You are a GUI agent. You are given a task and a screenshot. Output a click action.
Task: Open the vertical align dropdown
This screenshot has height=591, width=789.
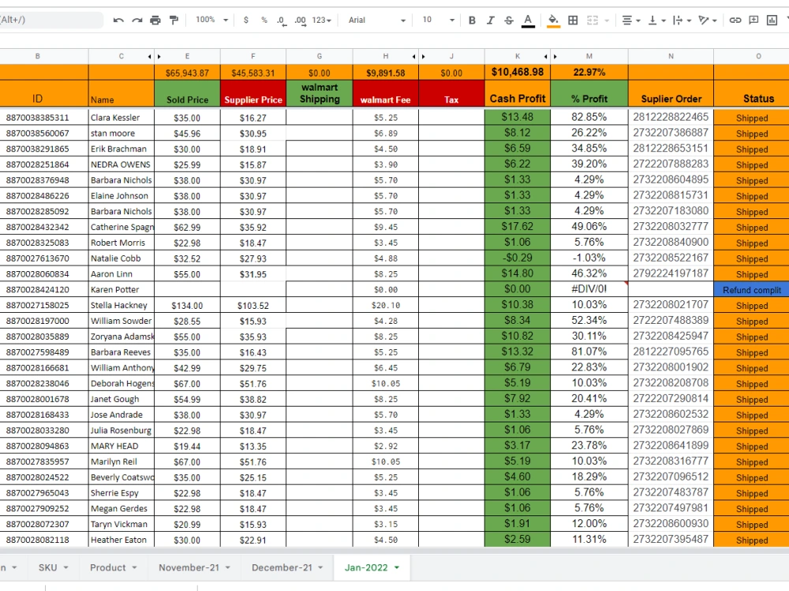click(x=656, y=20)
